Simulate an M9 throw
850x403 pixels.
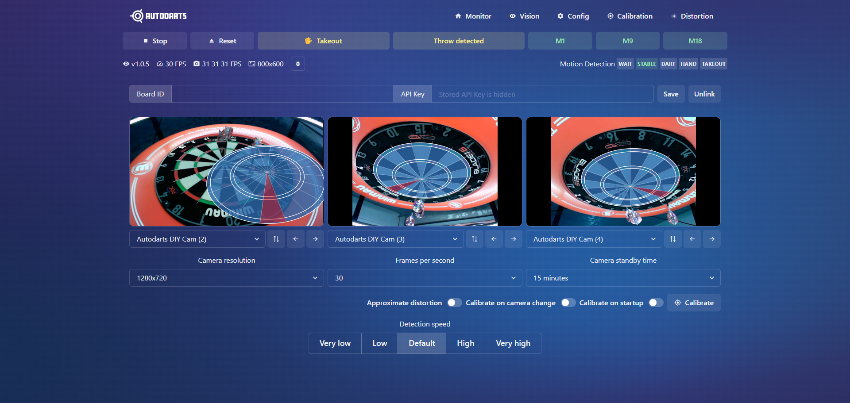click(x=628, y=41)
